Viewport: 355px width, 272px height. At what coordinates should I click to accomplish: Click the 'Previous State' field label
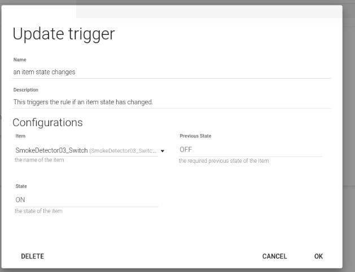pos(195,136)
